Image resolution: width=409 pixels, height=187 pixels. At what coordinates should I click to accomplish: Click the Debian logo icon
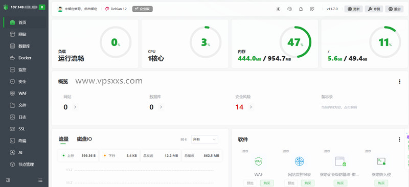point(107,9)
